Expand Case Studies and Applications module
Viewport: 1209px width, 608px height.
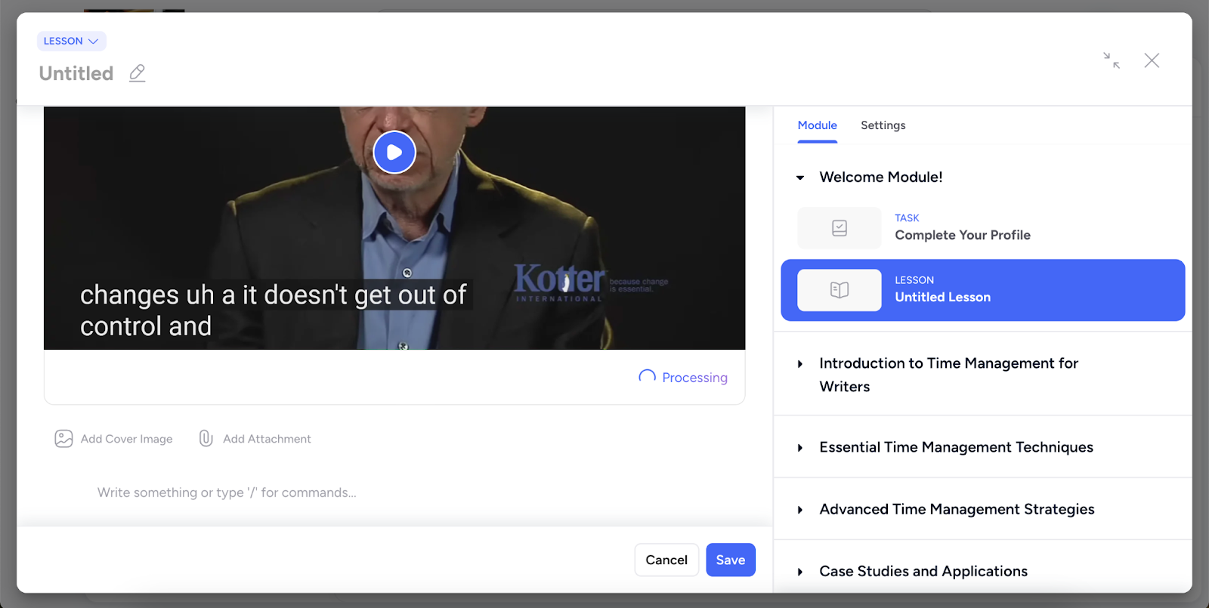[800, 572]
